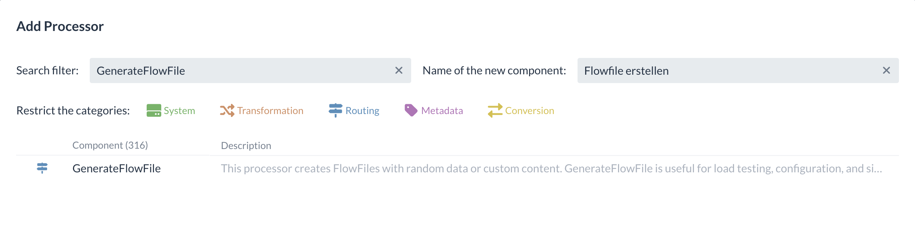Click the Transformation shuffle-arrows icon
This screenshot has width=915, height=231.
coord(227,110)
